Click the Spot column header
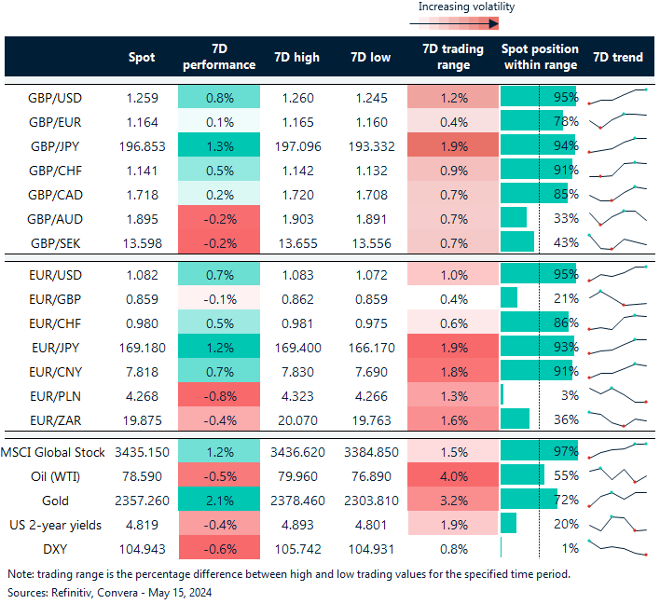This screenshot has width=660, height=604. pos(142,57)
